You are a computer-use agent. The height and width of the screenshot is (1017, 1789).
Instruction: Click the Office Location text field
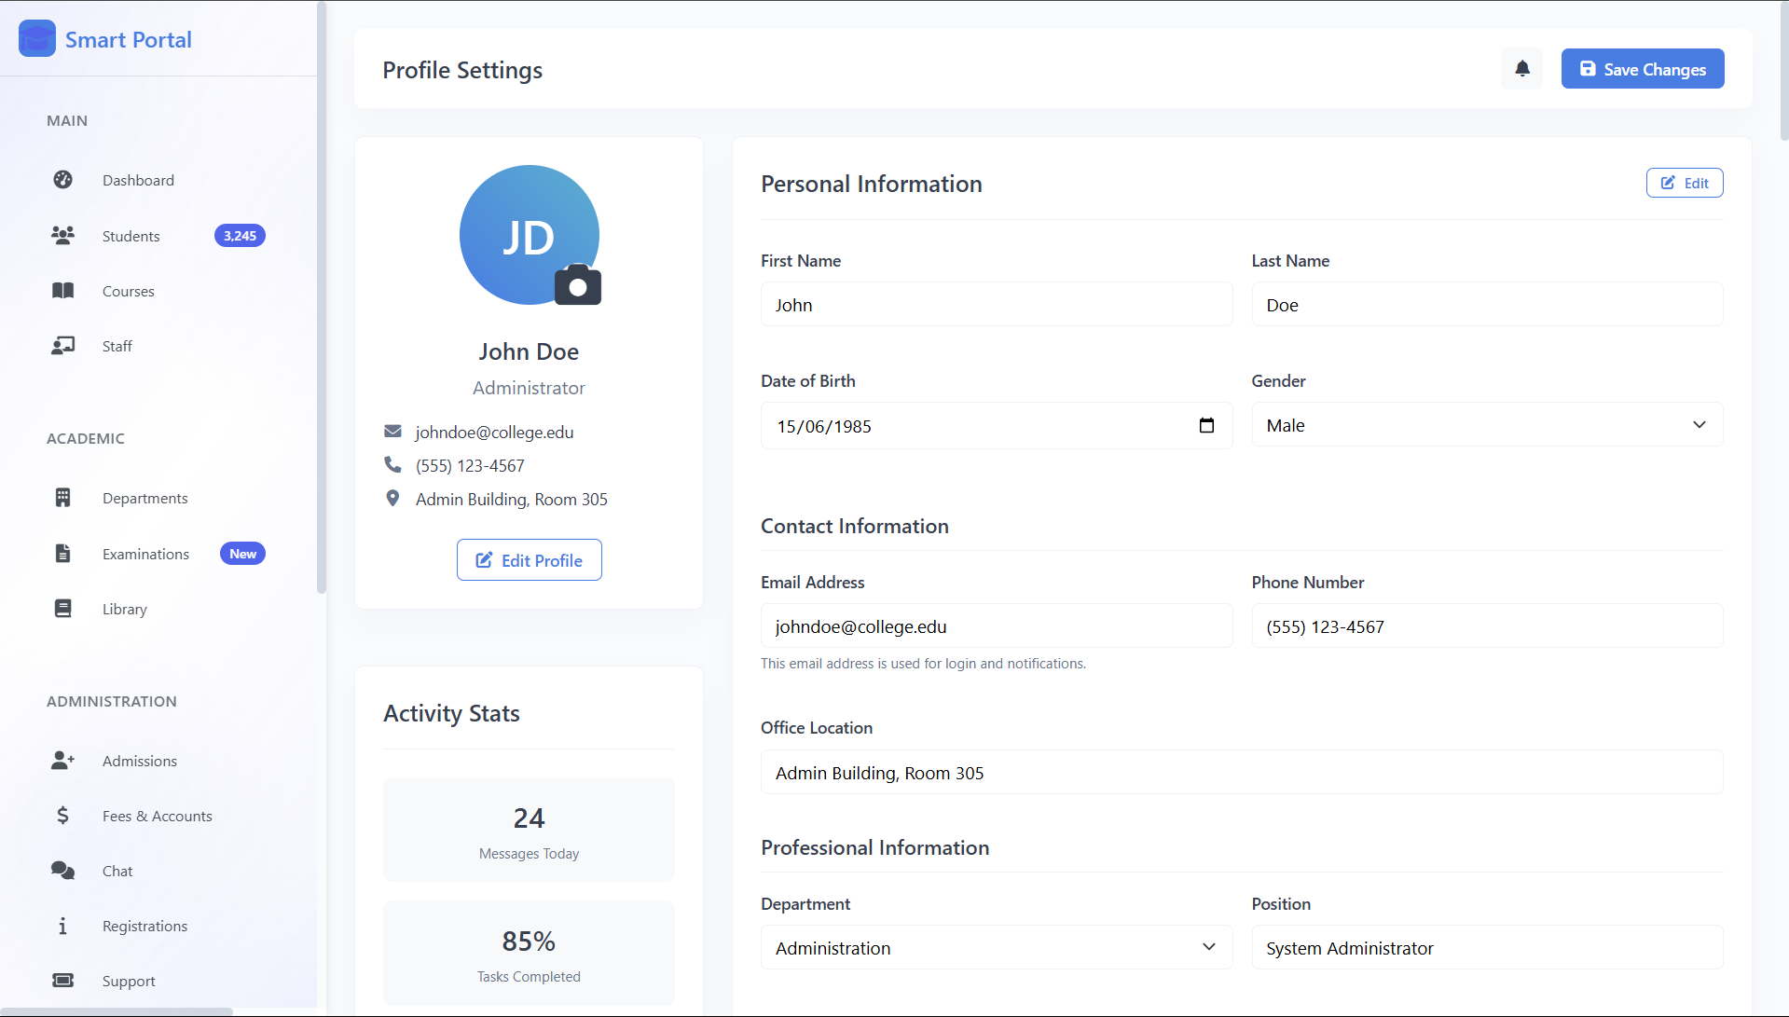(1241, 773)
